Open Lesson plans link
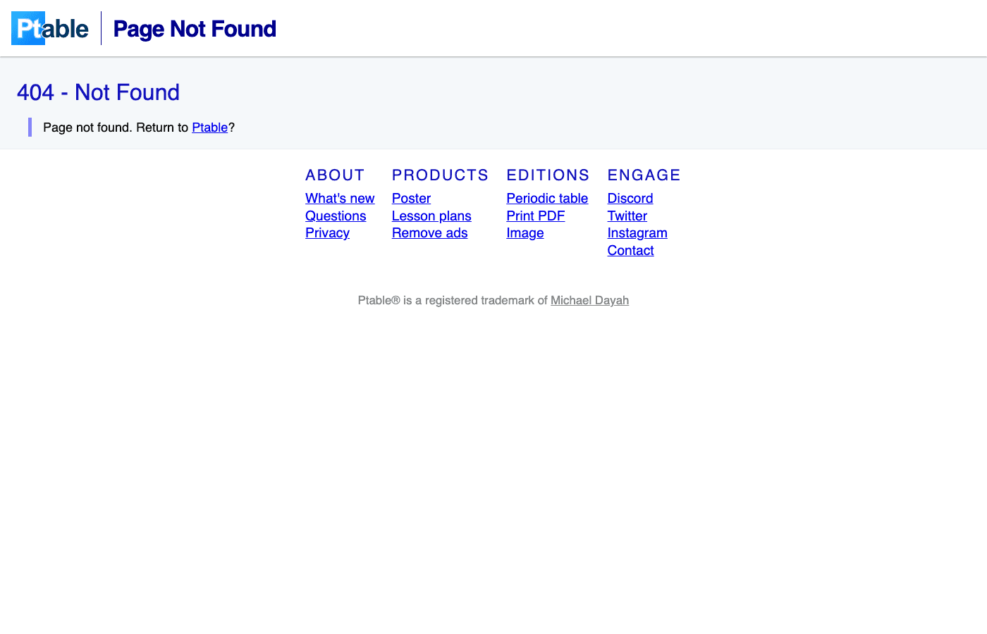 [x=431, y=216]
